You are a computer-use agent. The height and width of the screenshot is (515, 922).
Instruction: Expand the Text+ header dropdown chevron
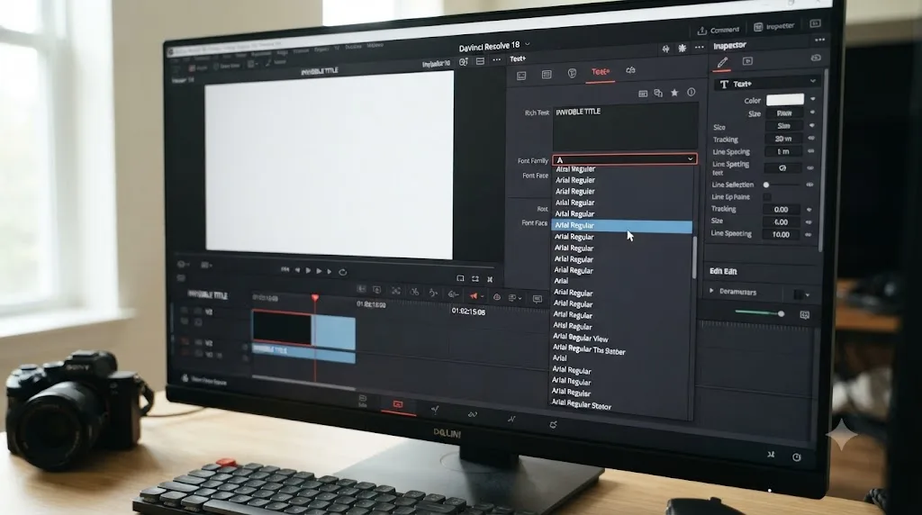[x=813, y=81]
